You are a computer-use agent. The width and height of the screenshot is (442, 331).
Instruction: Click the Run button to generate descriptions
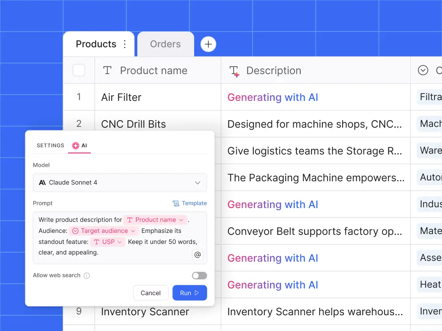tap(189, 293)
